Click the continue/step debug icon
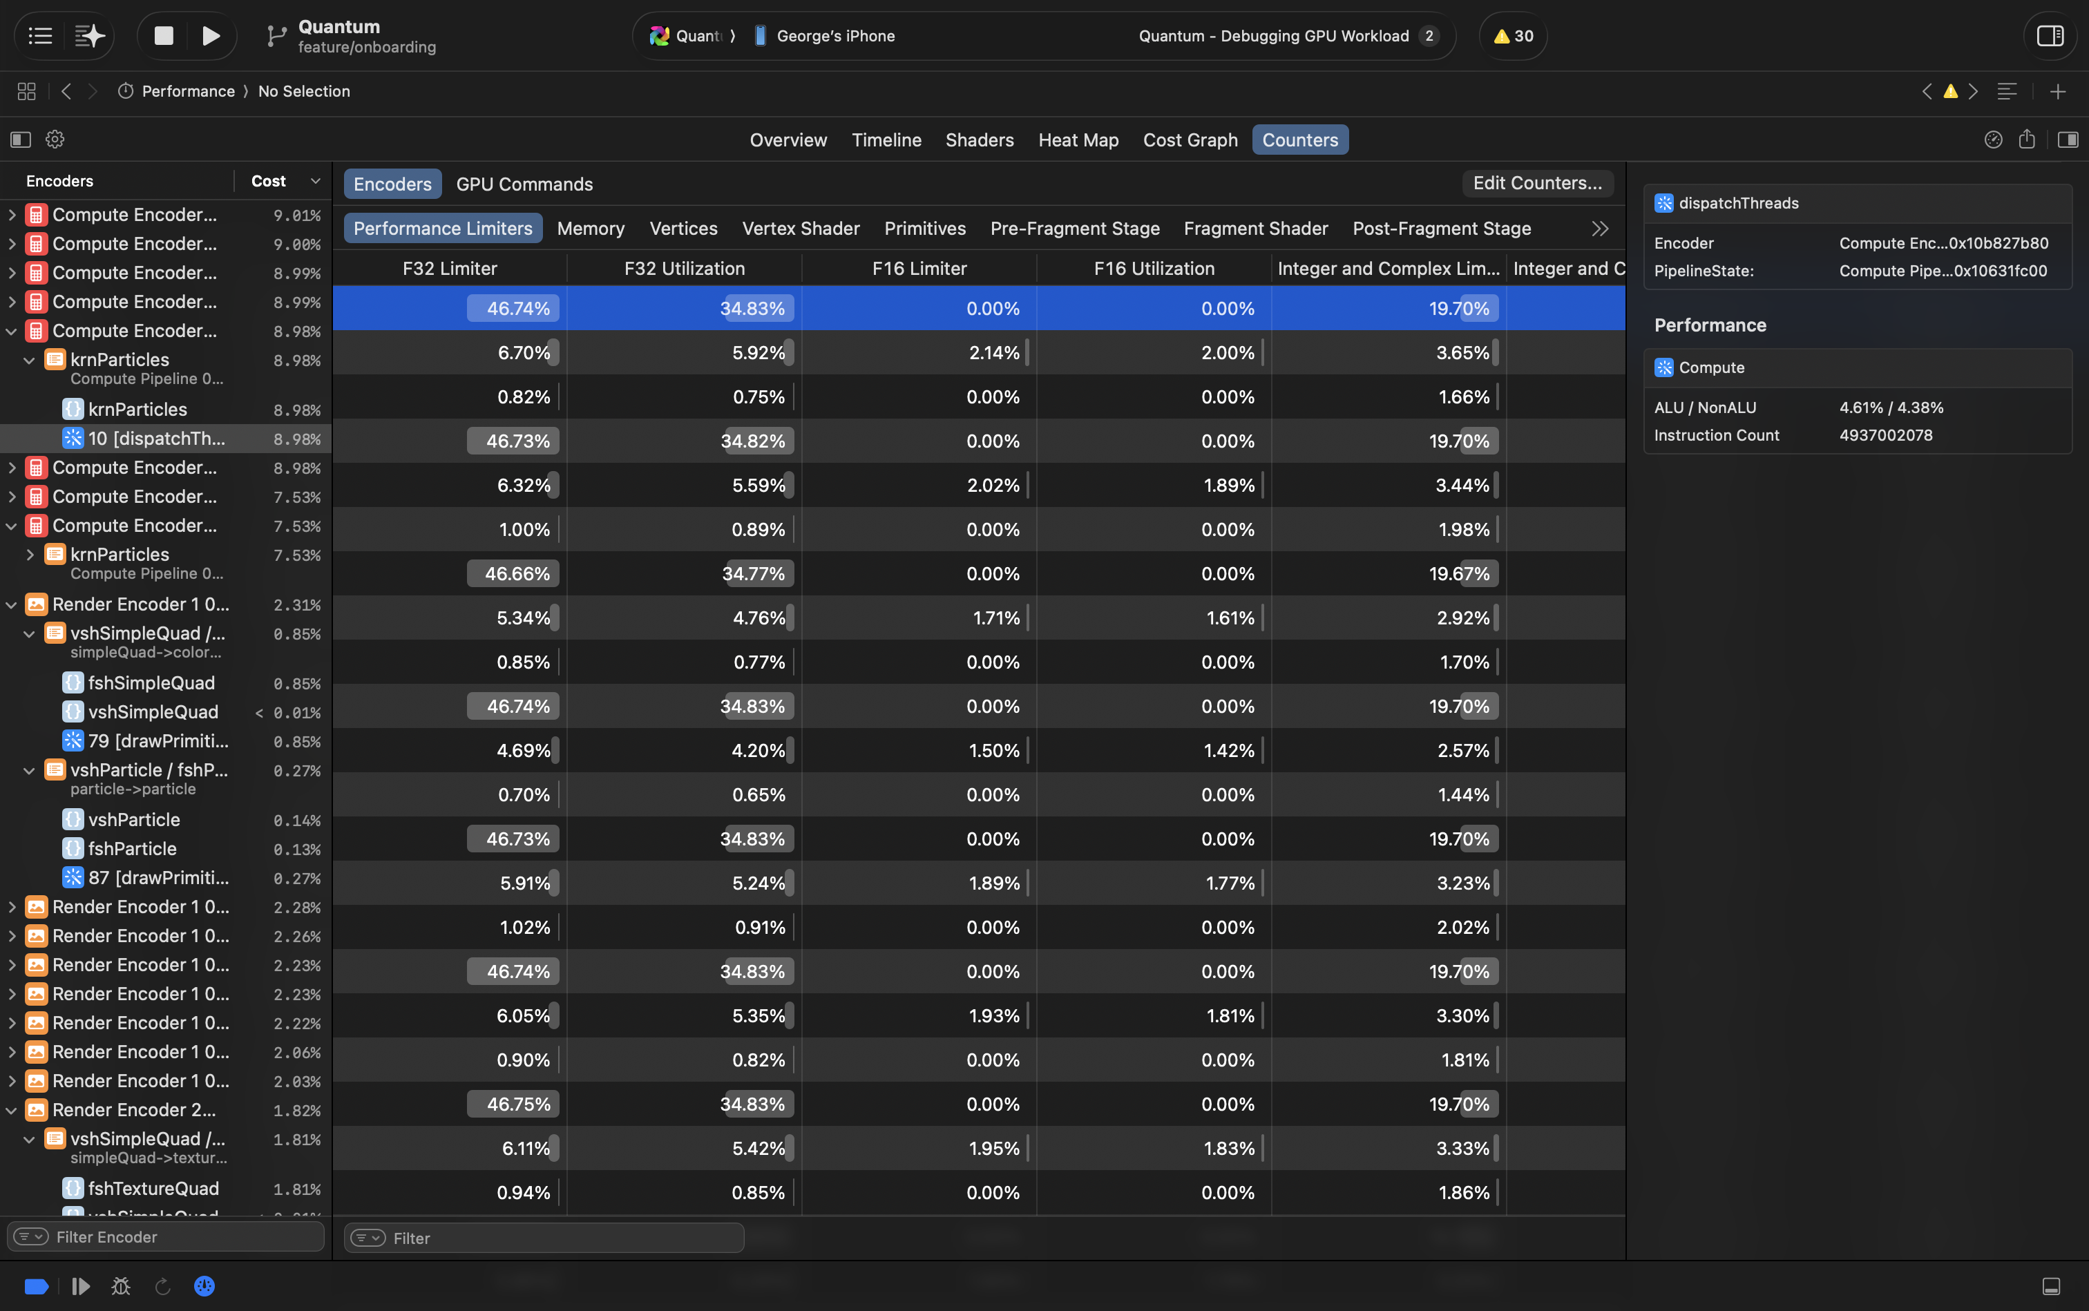 click(81, 1286)
